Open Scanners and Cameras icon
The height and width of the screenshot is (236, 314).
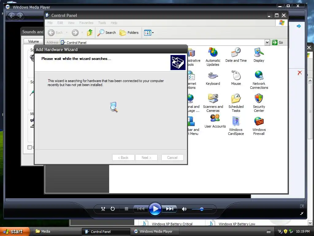213,103
